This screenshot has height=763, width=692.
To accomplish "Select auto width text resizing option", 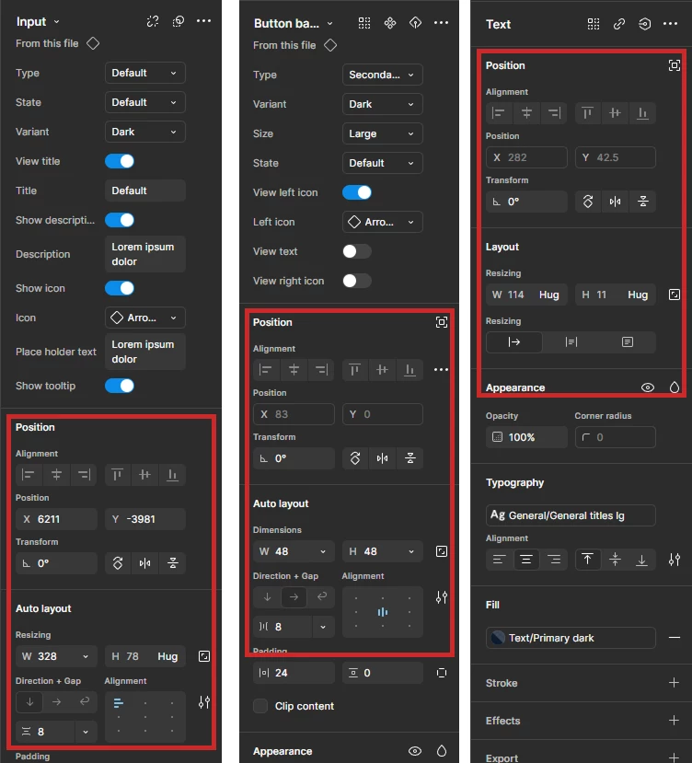I will 514,342.
